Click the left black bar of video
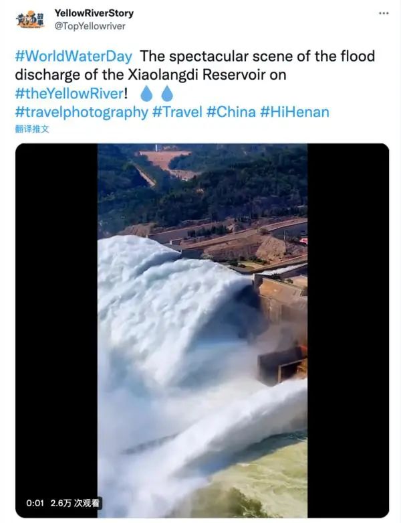Viewport: 401px width, 523px height. [57, 331]
